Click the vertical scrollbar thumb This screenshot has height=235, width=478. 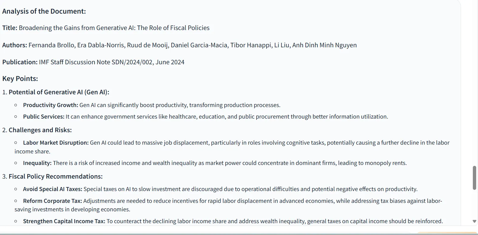(474, 178)
